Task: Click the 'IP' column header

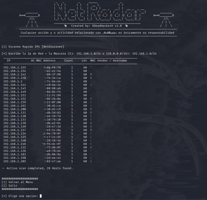Action: [9, 60]
